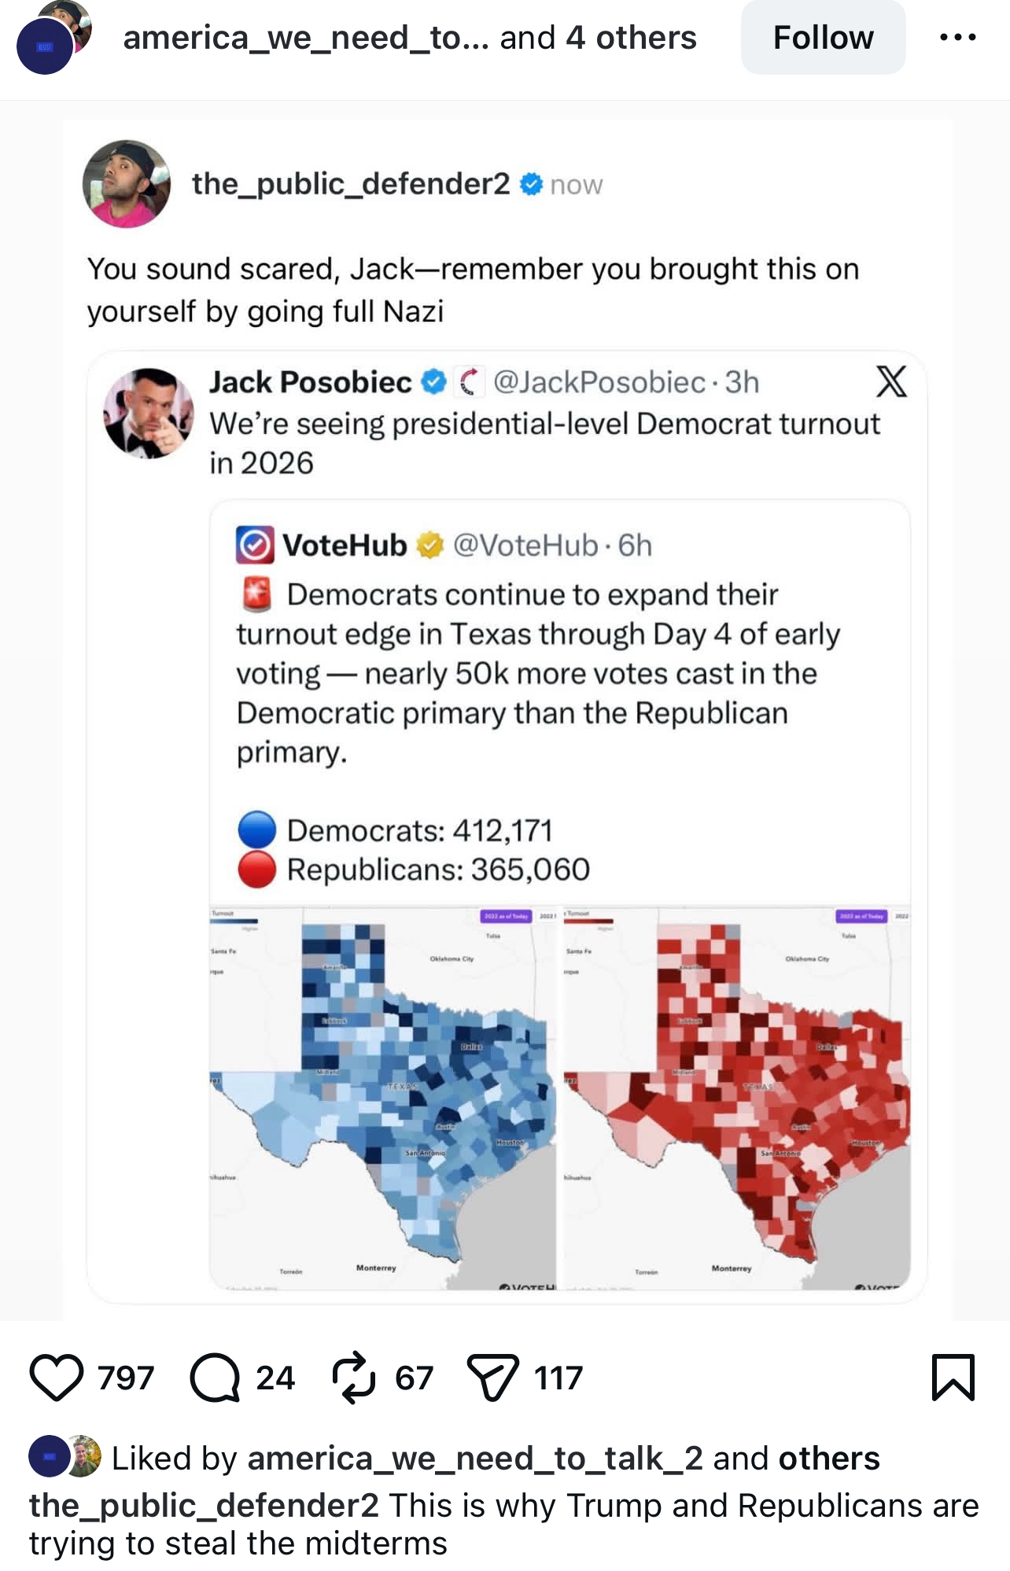
Task: Tap VoteHub's gold verified badge
Action: click(429, 545)
